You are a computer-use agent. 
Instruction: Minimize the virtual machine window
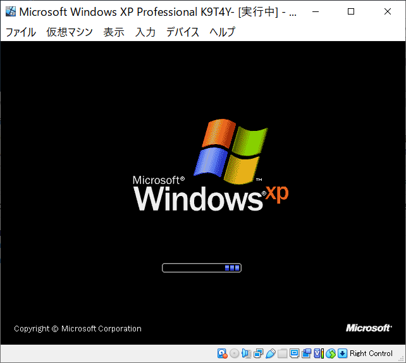316,11
